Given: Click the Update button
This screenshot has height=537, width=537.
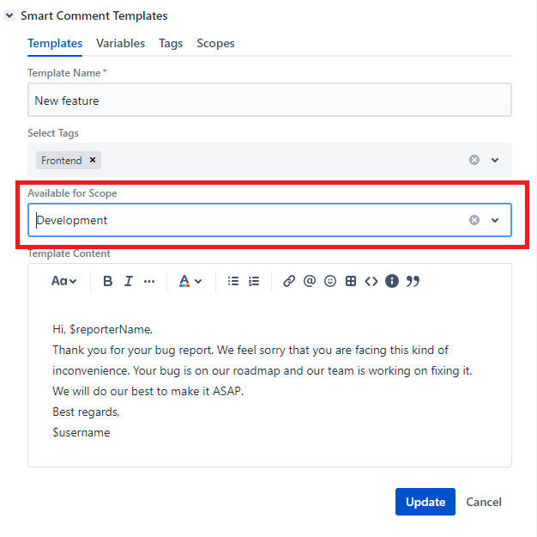Looking at the screenshot, I should pos(425,502).
